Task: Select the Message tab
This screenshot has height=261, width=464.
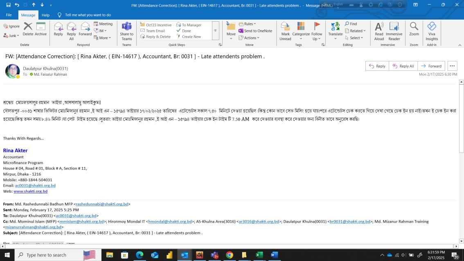Action: point(28,15)
